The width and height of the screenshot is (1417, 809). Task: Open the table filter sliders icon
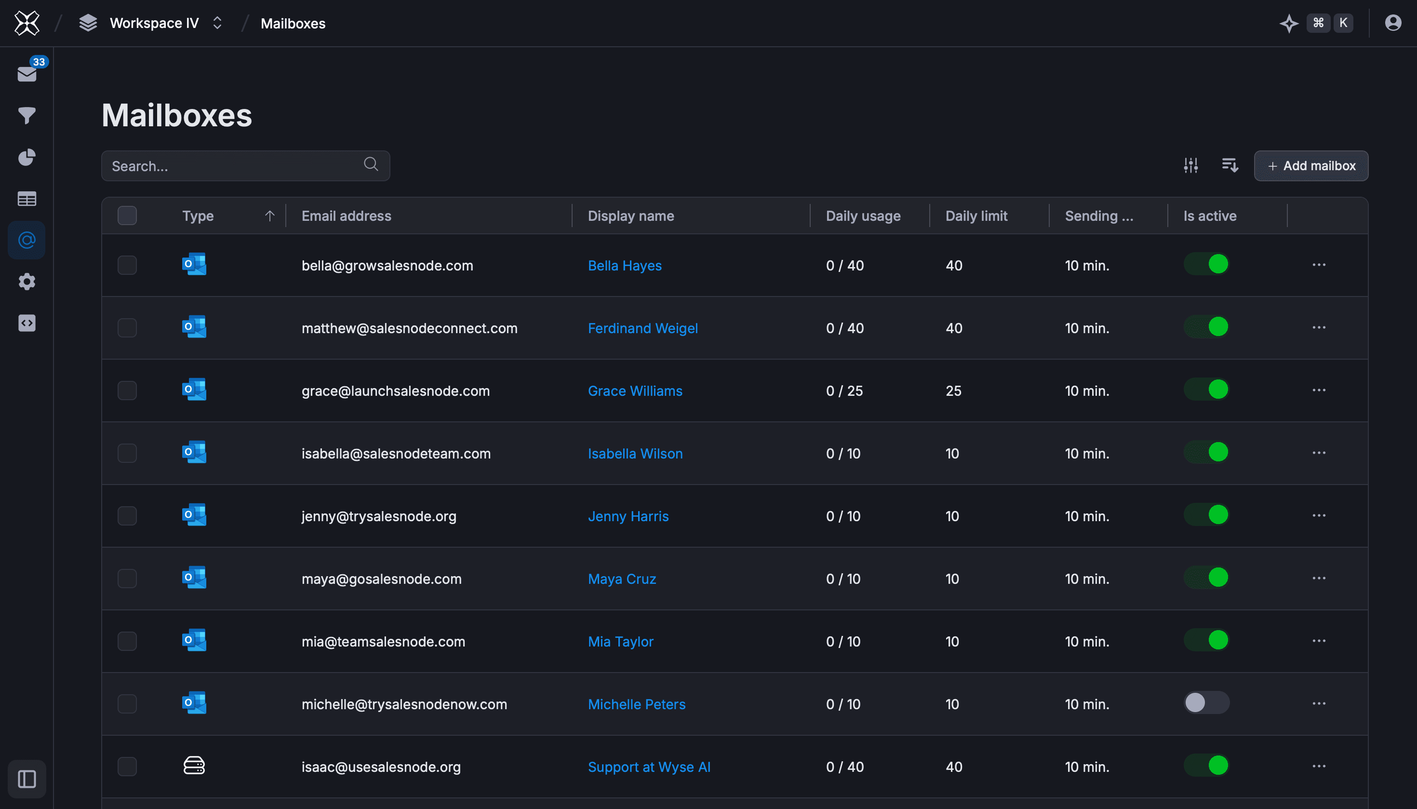tap(1190, 165)
